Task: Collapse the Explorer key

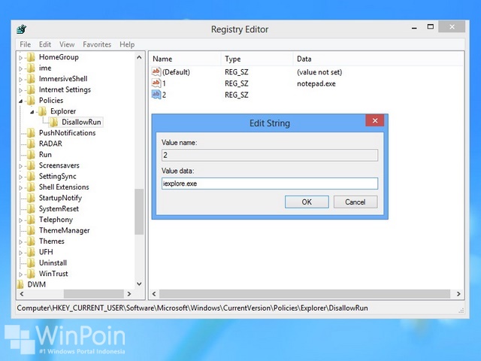Action: (32, 112)
